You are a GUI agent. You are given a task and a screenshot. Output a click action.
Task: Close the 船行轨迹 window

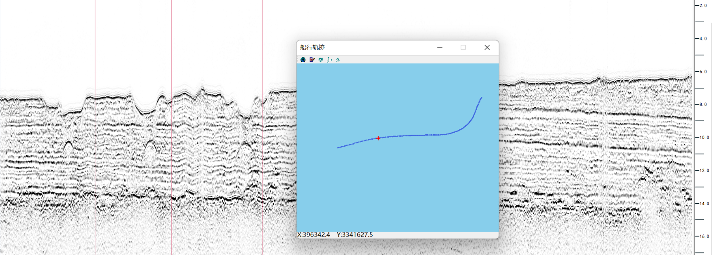point(487,47)
